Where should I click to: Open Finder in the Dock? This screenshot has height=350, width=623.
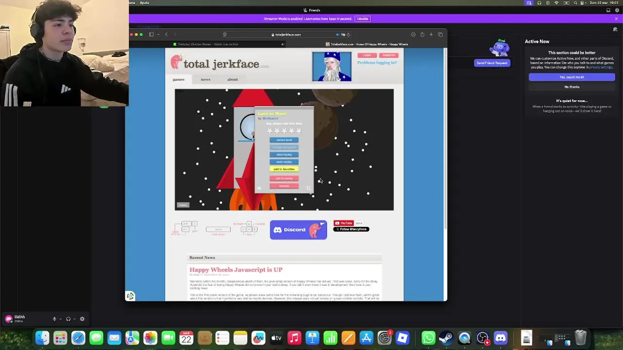[42, 338]
